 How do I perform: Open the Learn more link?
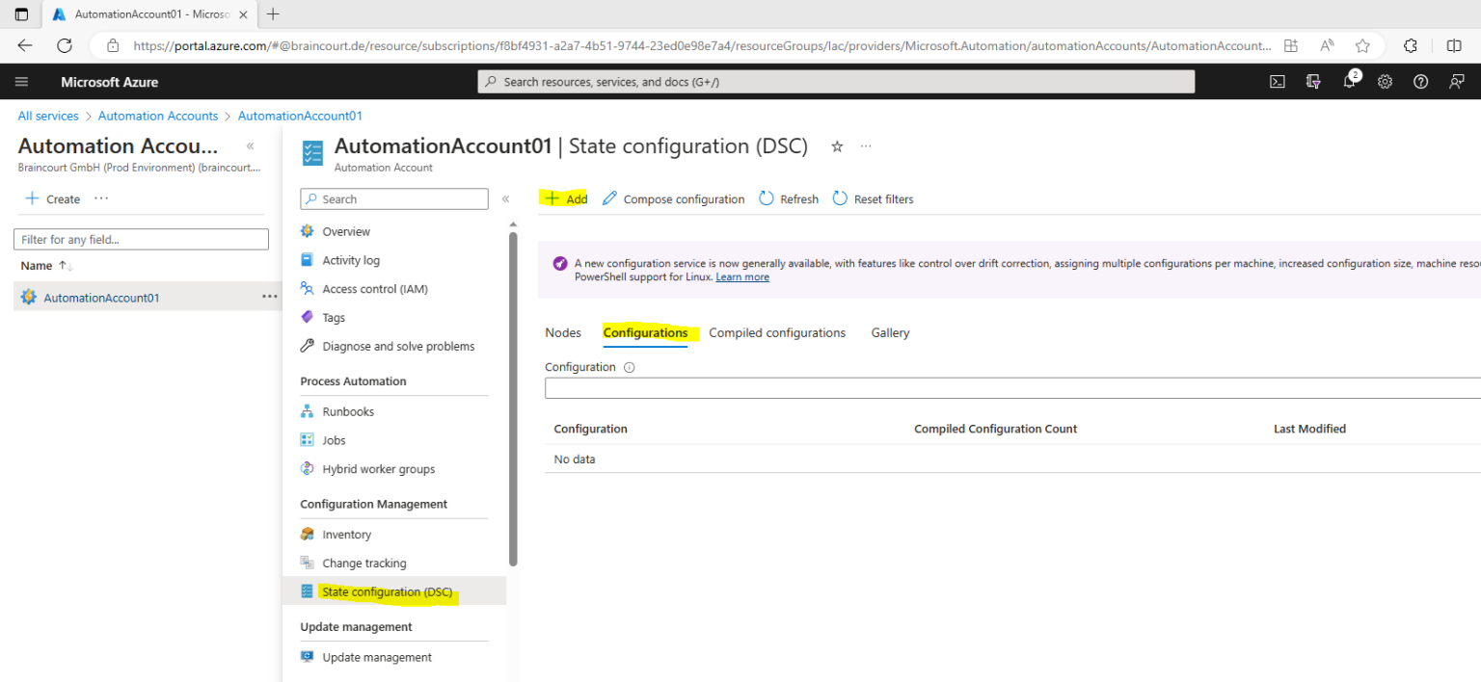pos(741,276)
